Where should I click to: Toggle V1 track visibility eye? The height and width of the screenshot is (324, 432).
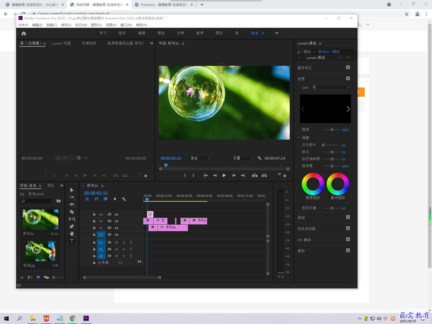pyautogui.click(x=117, y=235)
